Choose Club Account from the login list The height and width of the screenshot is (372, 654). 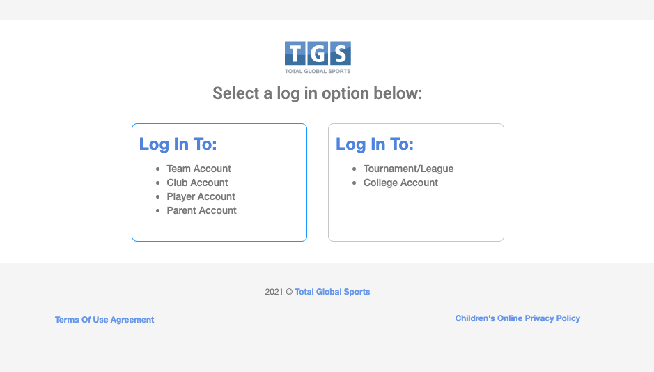click(197, 183)
